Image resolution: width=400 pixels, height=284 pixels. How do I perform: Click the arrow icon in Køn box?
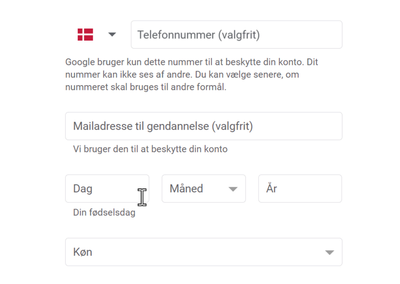click(x=330, y=253)
